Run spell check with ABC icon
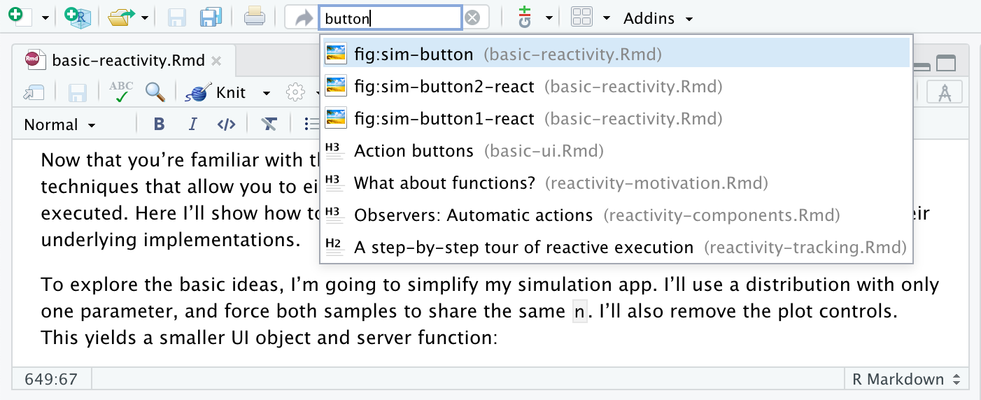981x400 pixels. coord(122,92)
